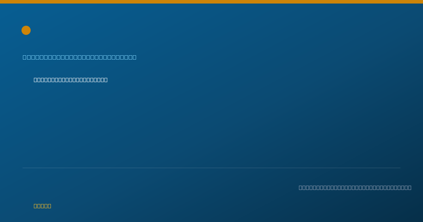The height and width of the screenshot is (222, 423).
Task: Click the white indented subtitle text line
Action: [x=70, y=80]
